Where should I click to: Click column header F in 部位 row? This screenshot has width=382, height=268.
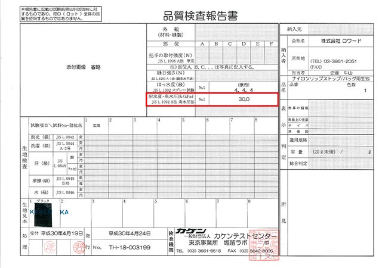pos(272,44)
